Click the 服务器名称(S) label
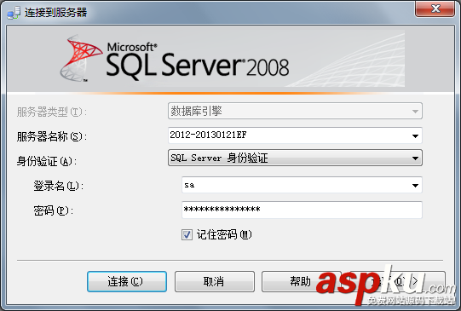Screen dimensions: 461x311 click(x=52, y=136)
